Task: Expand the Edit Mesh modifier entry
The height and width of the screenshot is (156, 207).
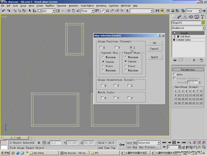Action: [178, 36]
